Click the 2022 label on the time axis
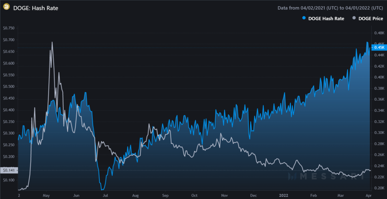This screenshot has height=199, width=387. tap(284, 195)
